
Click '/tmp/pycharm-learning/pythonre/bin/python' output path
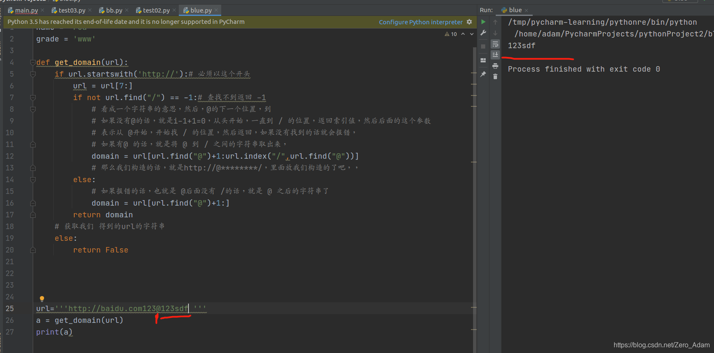pyautogui.click(x=602, y=22)
